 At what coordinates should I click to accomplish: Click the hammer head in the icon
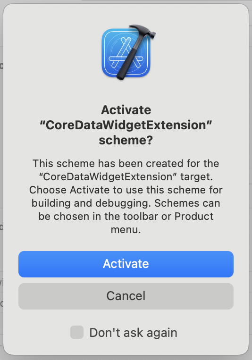[x=143, y=32]
